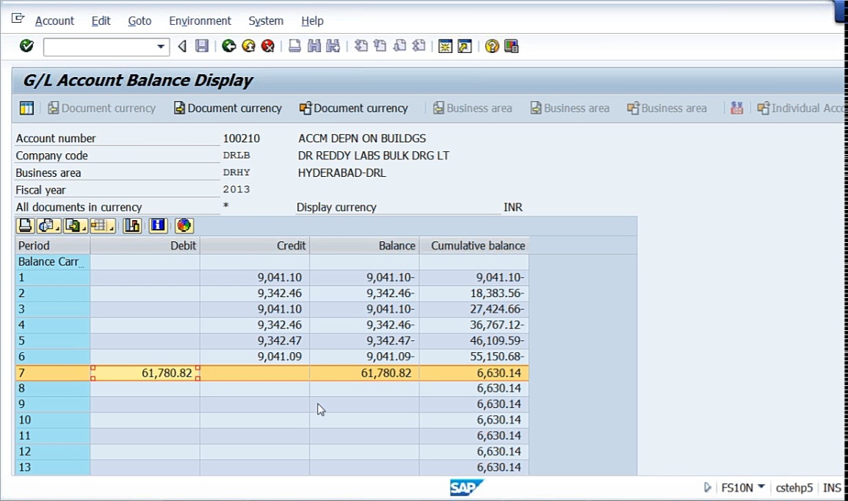
Task: Click the Generate Shortcut icon
Action: [x=465, y=46]
